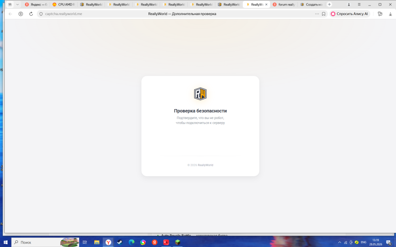Open Steam from the taskbar
The width and height of the screenshot is (396, 247).
[x=120, y=242]
